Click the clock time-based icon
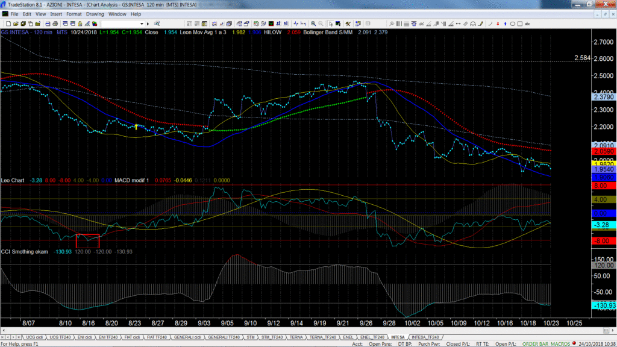Image resolution: width=617 pixels, height=347 pixels. click(x=256, y=23)
